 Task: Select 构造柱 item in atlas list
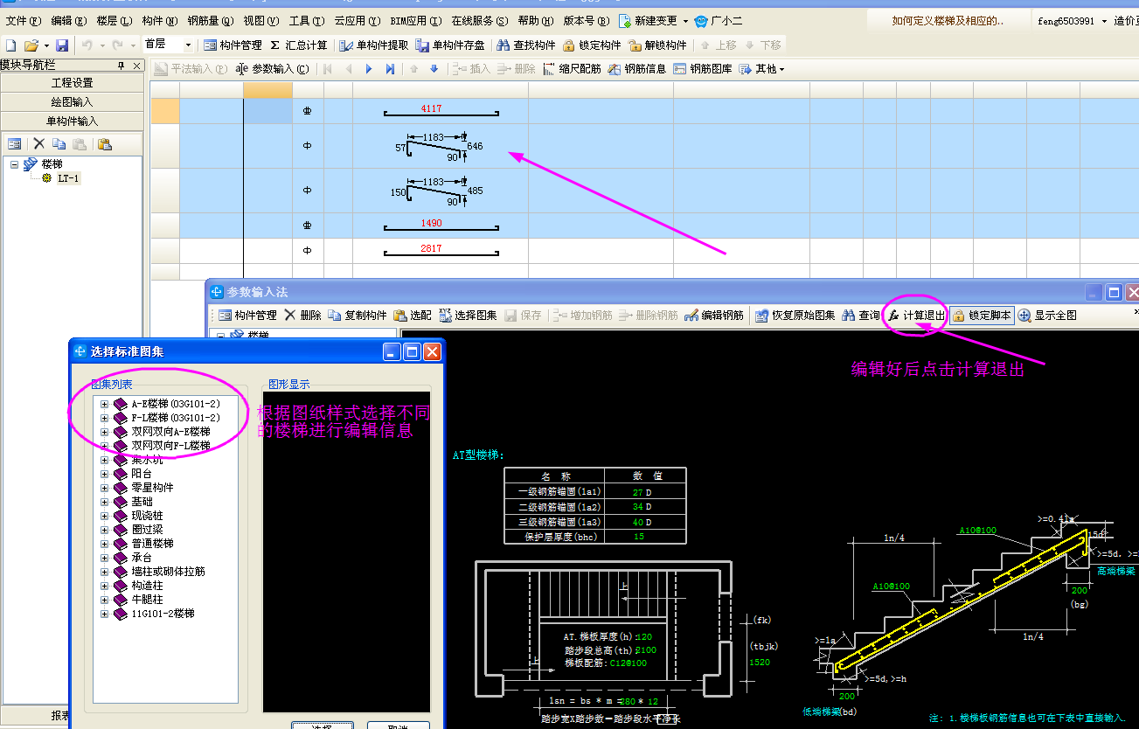coord(147,586)
